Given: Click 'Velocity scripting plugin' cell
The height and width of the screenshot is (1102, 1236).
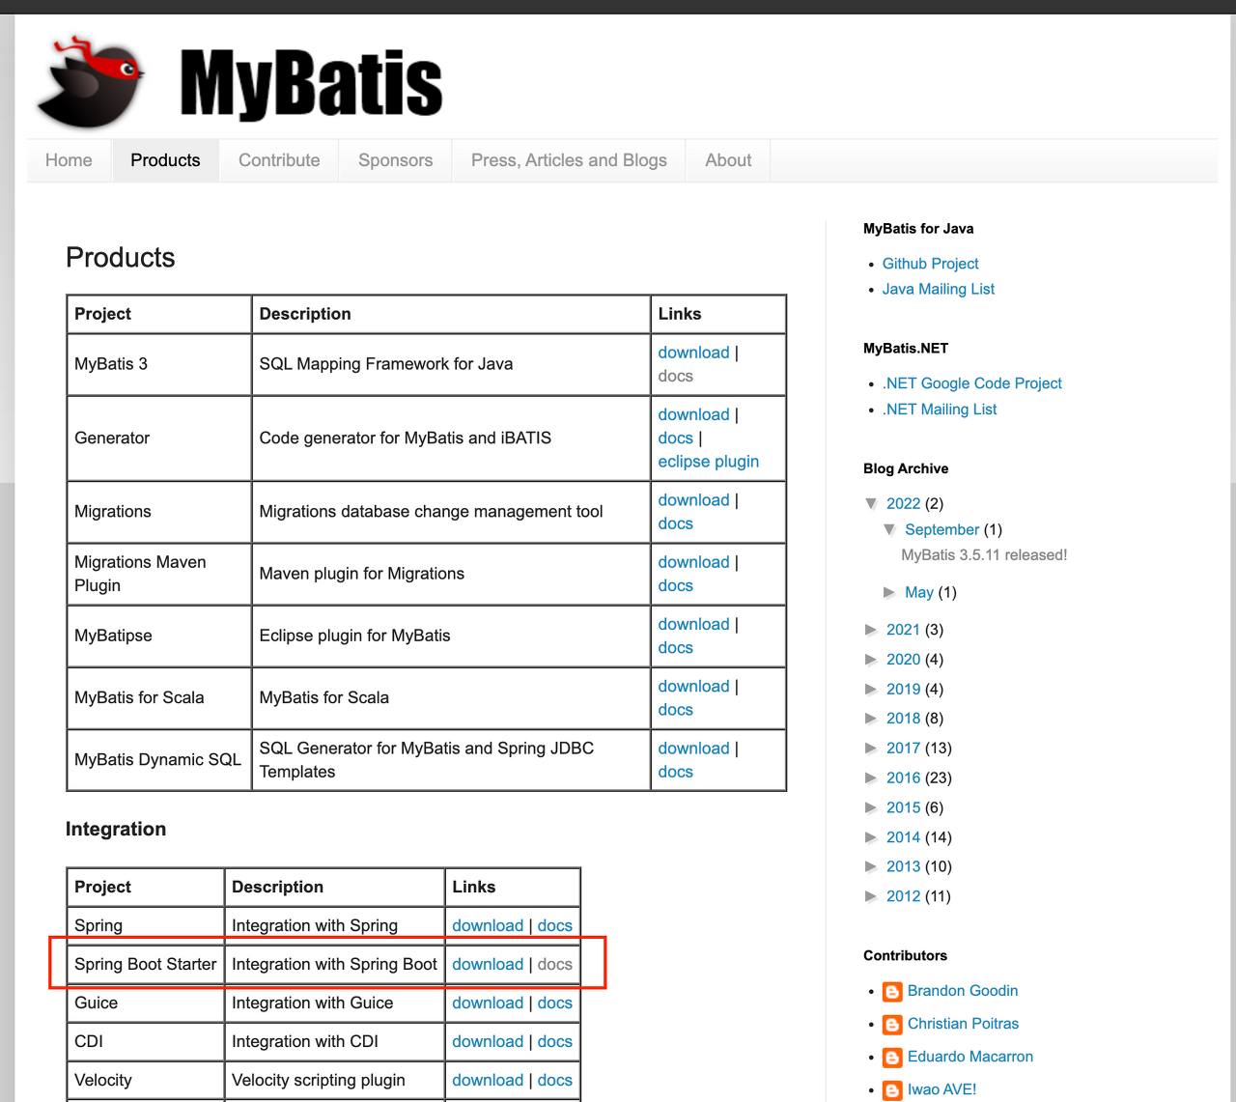Looking at the screenshot, I should point(334,1080).
